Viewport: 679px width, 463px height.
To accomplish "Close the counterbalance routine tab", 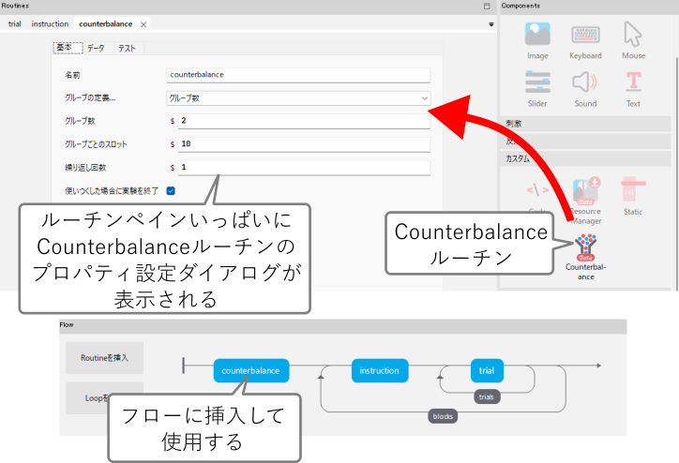I will coord(143,24).
